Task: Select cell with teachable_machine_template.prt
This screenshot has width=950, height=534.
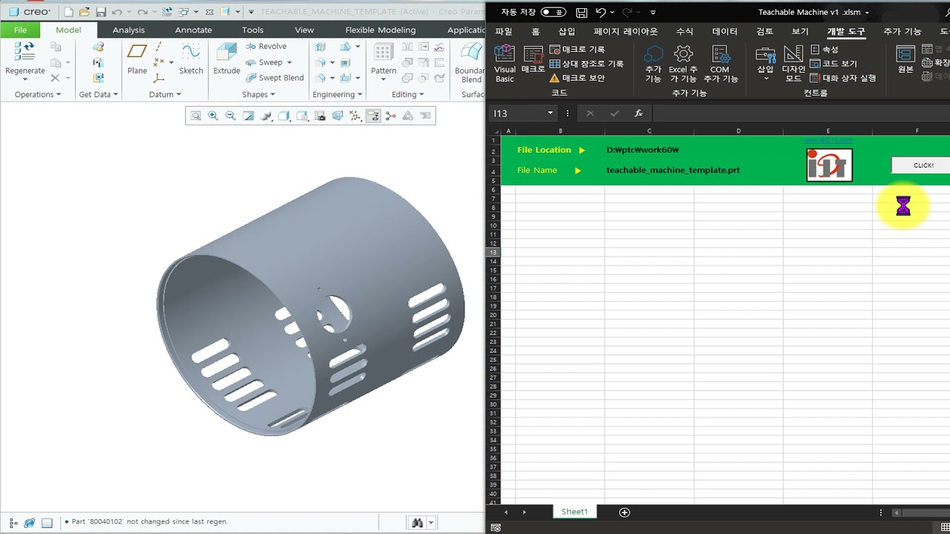Action: point(673,170)
